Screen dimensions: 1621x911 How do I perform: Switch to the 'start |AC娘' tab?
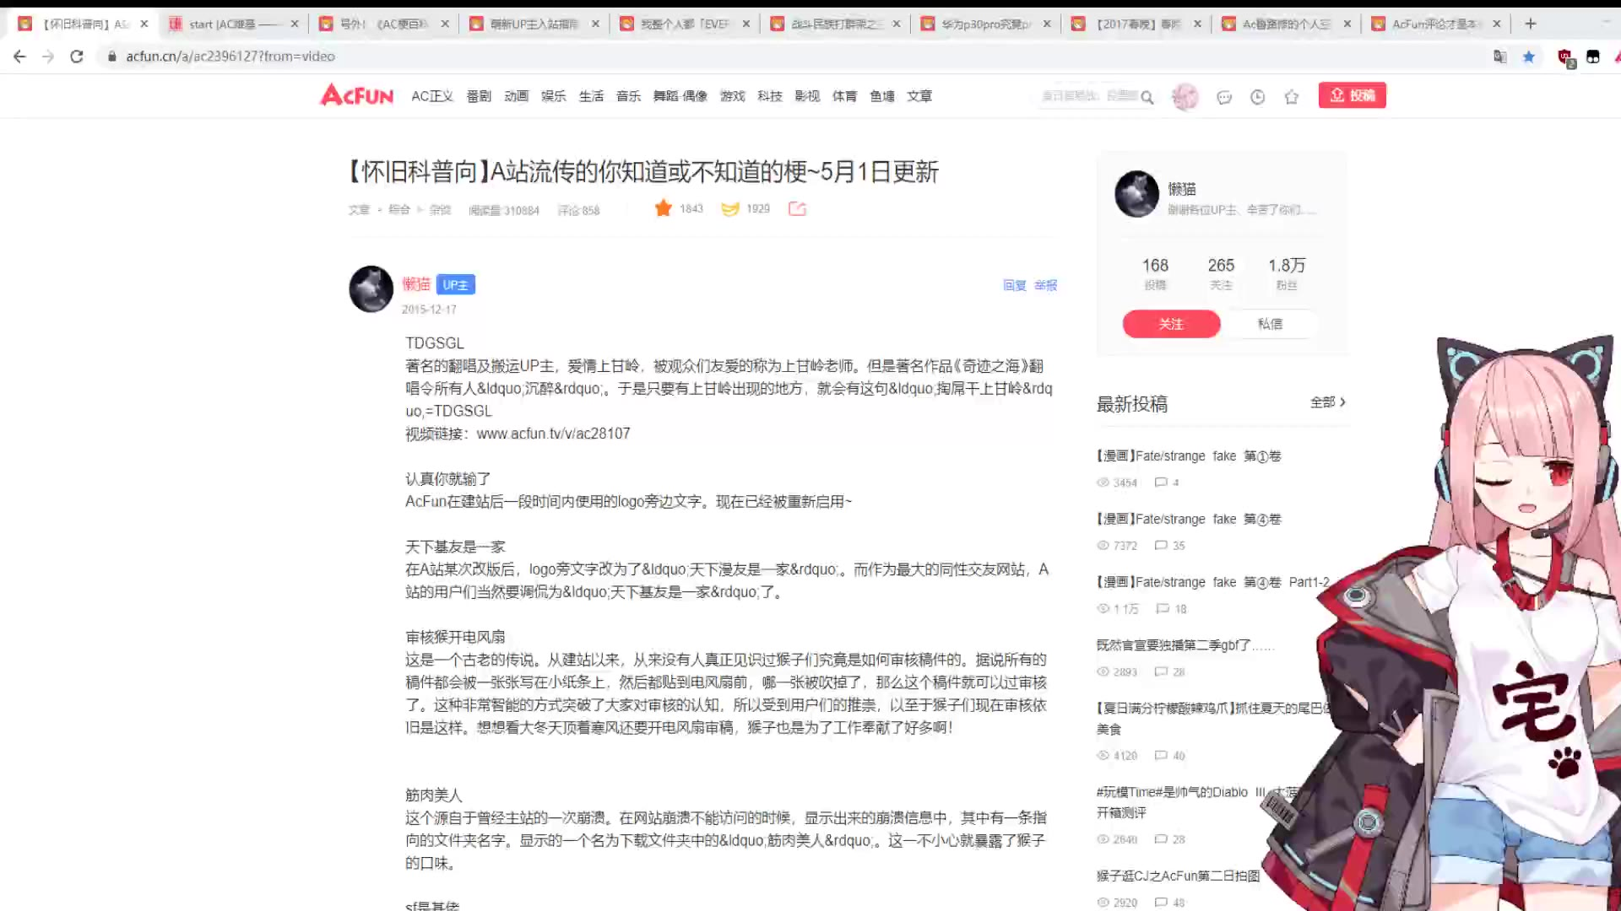point(232,24)
